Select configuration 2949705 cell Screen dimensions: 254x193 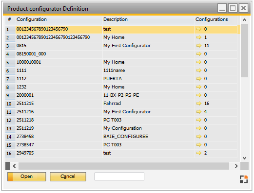pyautogui.click(x=59, y=153)
